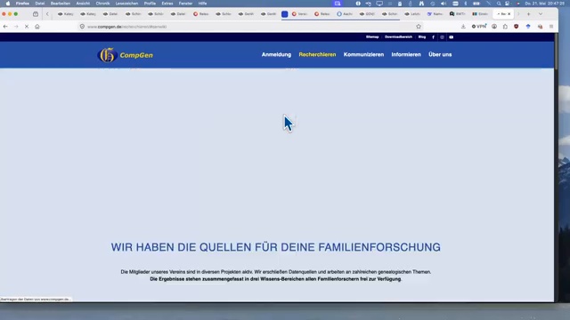
Task: Open the Facebook icon link
Action: [433, 37]
